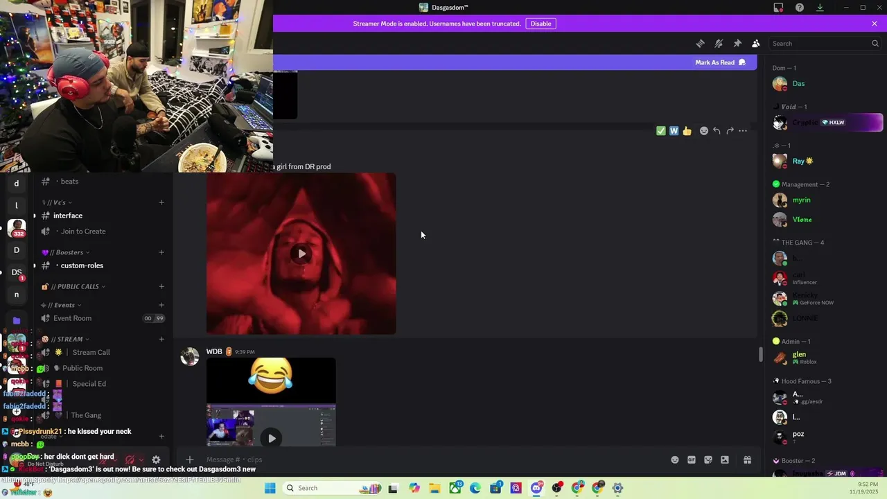This screenshot has height=499, width=887.
Task: Open the gift icon in message bar
Action: coord(748,459)
